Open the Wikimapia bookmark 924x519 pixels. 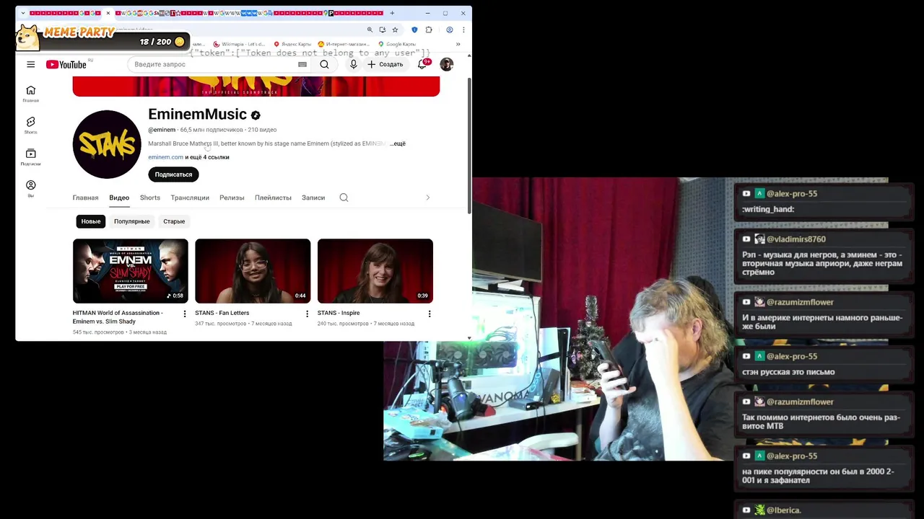[239, 44]
